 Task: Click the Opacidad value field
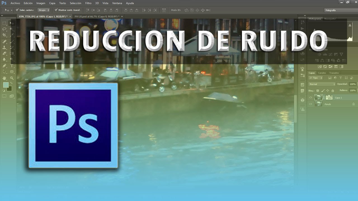(353, 84)
